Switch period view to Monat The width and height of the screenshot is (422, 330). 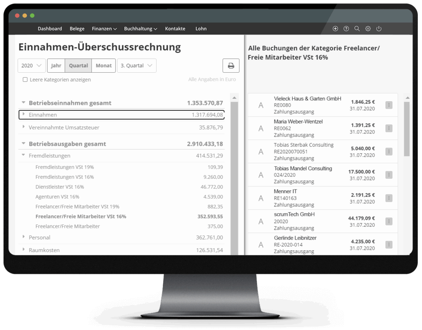click(103, 66)
